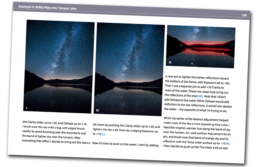The image size is (258, 167).
Task: Click the image thumbnail labeled M
Action: (x=129, y=69)
